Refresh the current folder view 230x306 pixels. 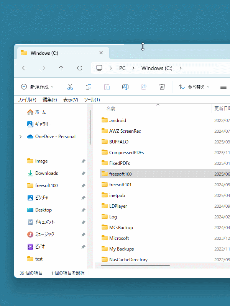pyautogui.click(x=80, y=68)
